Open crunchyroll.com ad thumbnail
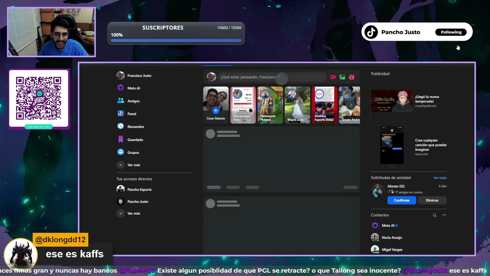 click(392, 101)
